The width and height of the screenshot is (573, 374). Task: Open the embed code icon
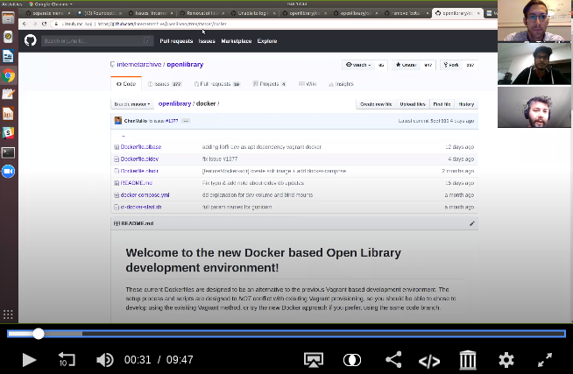(429, 361)
